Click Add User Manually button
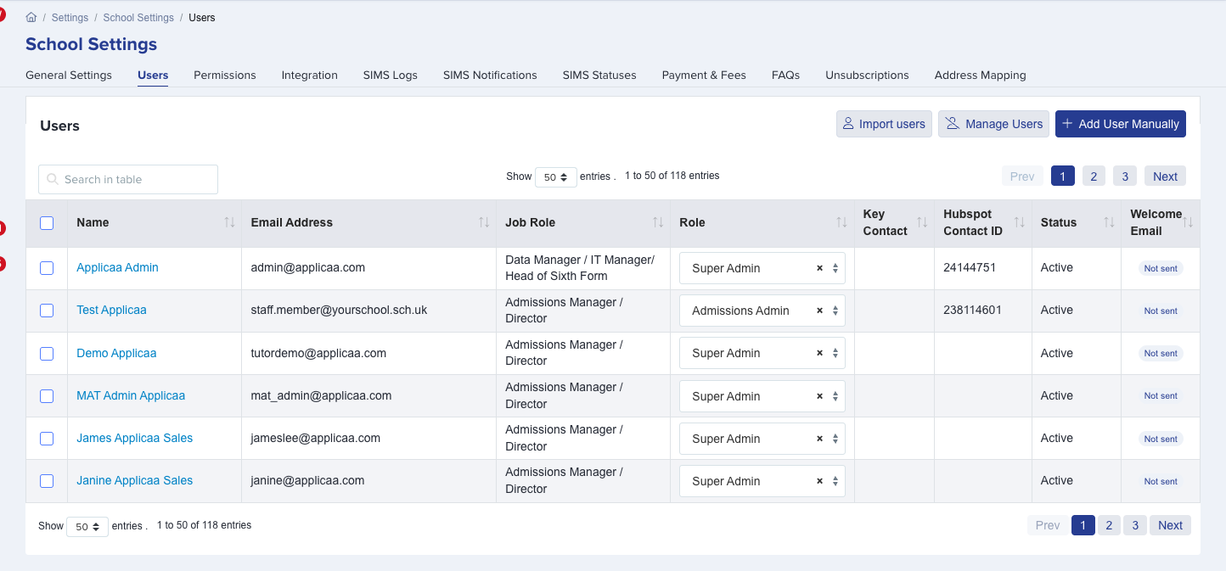Screen dimensions: 1226x571 click(1121, 124)
